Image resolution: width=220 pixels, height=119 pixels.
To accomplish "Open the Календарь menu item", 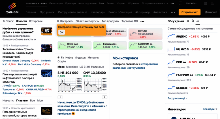I will pos(98,12).
